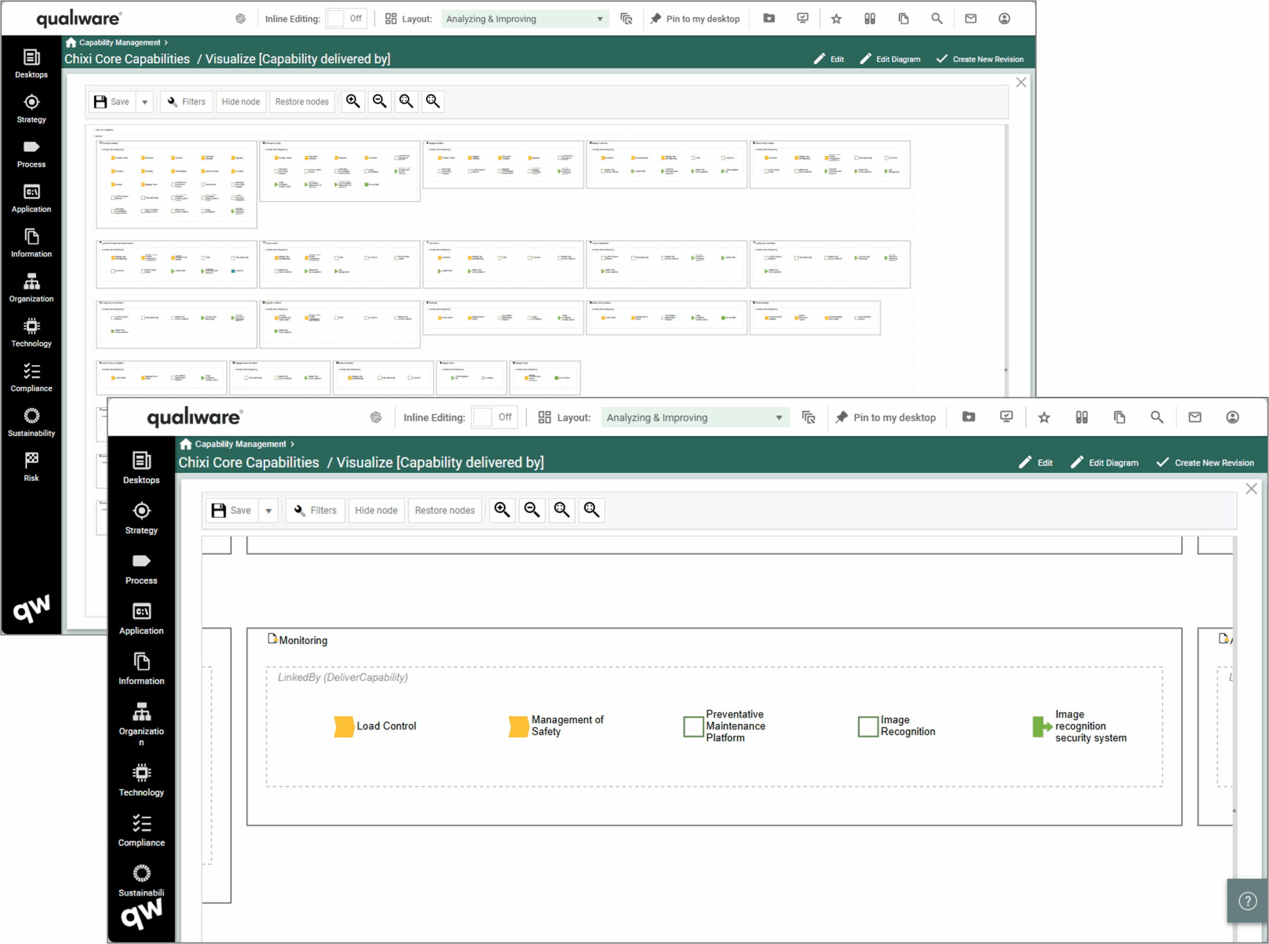Select Load Control node in diagram
This screenshot has height=944, width=1269.
pos(375,725)
